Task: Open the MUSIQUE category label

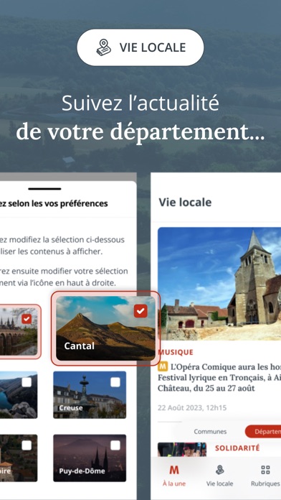Action: (176, 352)
